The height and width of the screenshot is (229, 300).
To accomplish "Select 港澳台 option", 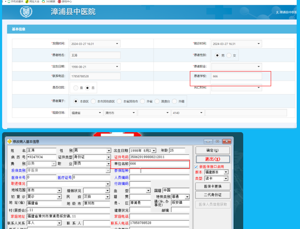I will (x=157, y=101).
